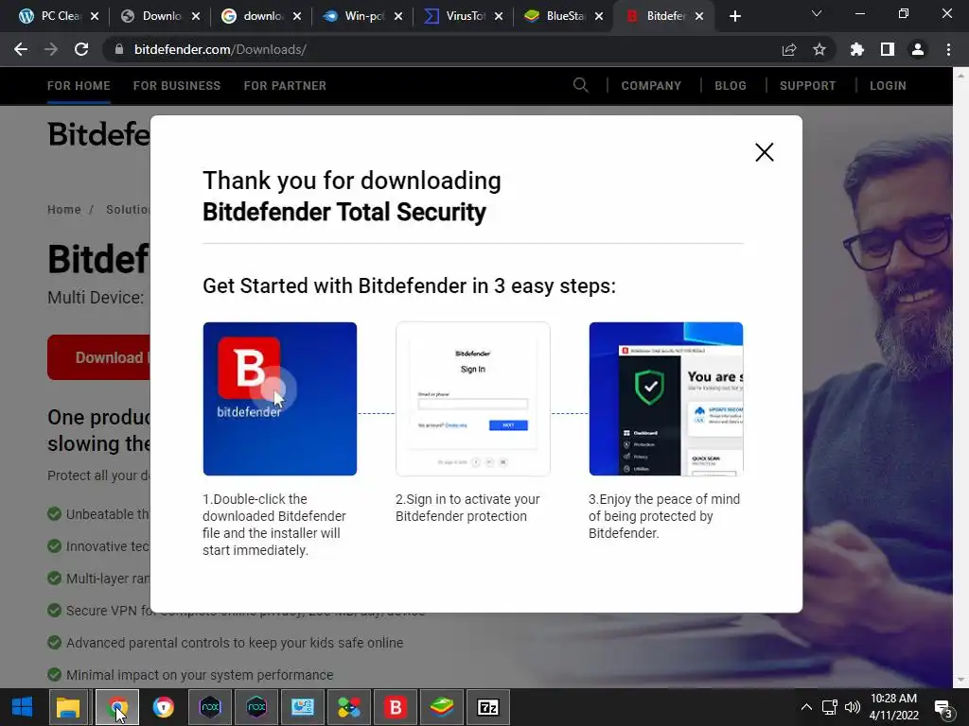Screen dimensions: 969x726
Task: Open the notification center icon
Action: click(943, 708)
